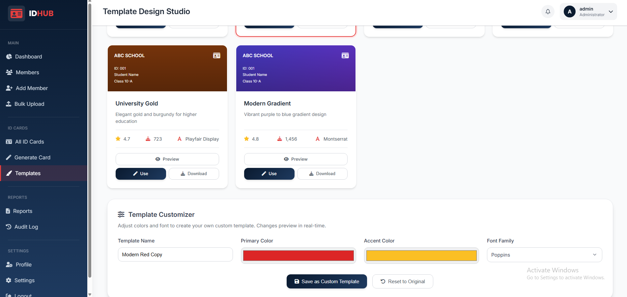Preview the University Gold template
This screenshot has width=627, height=297.
pos(167,159)
